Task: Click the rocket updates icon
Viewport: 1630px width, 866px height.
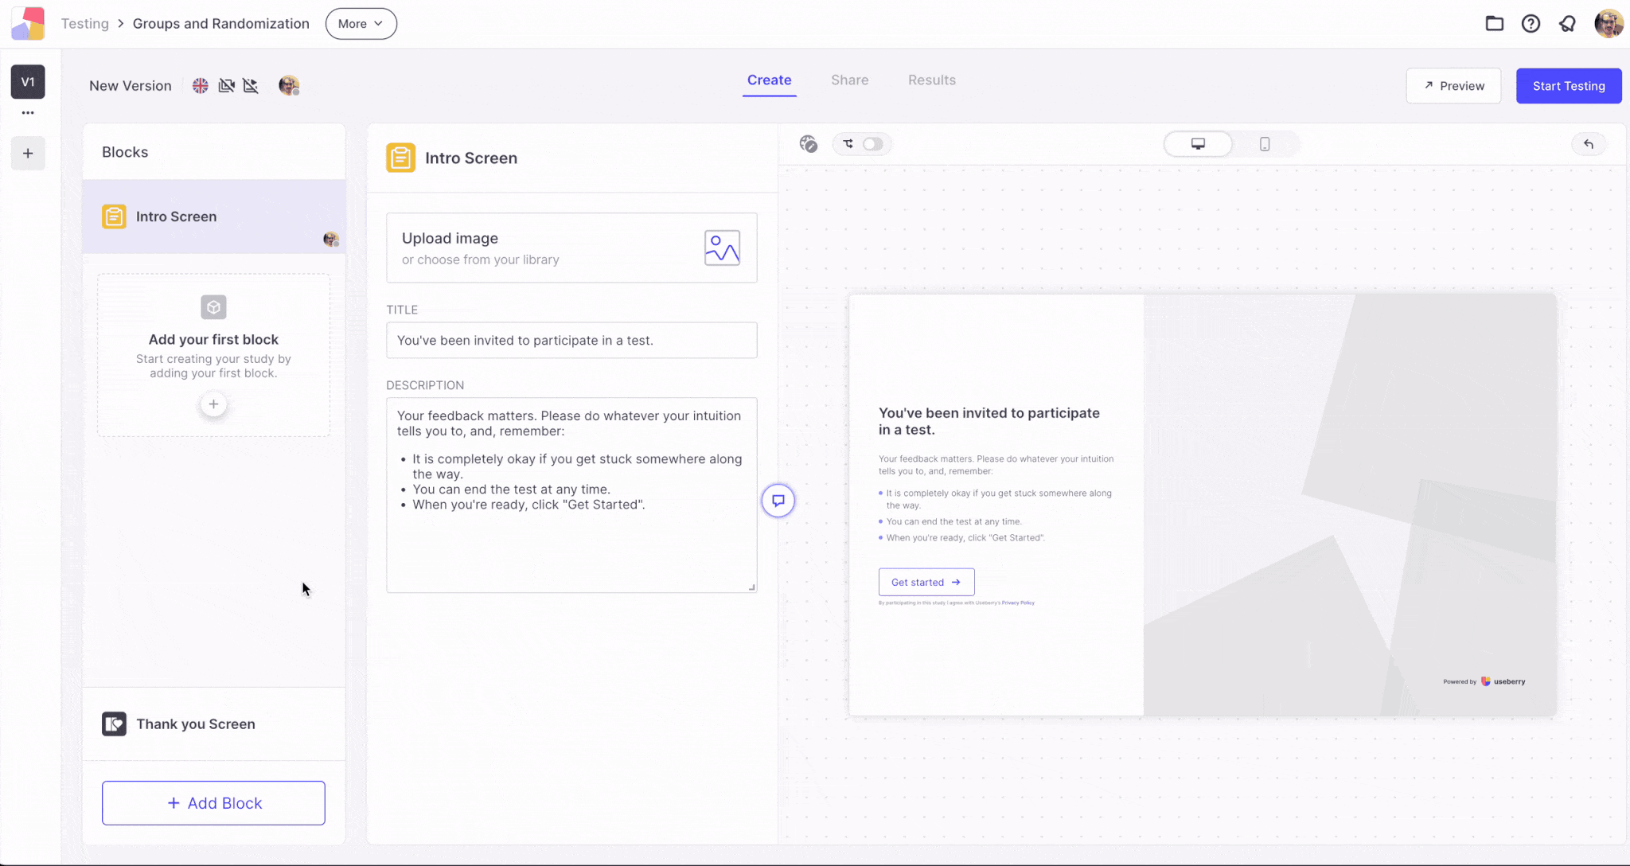Action: coord(1567,24)
